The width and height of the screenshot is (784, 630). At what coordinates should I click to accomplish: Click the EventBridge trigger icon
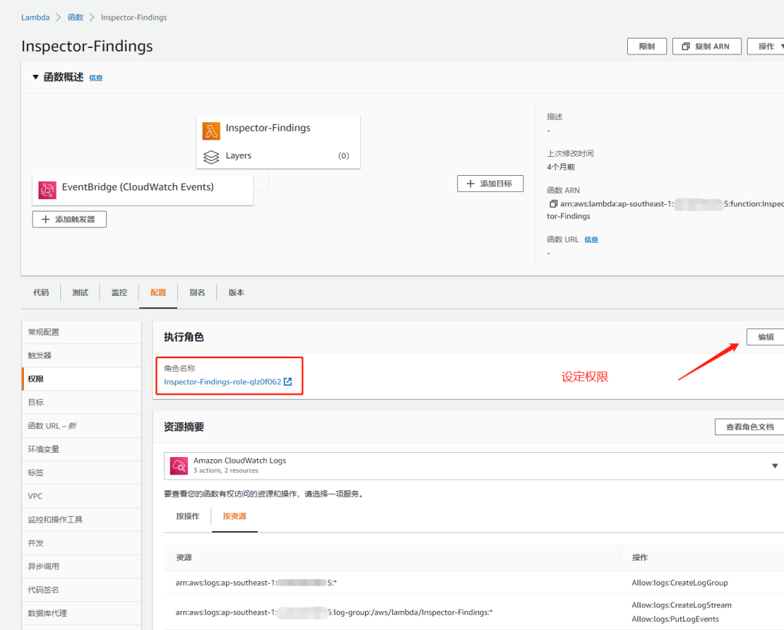point(47,190)
